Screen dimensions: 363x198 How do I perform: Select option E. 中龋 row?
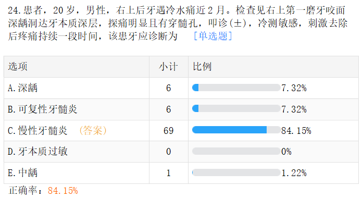pos(181,173)
